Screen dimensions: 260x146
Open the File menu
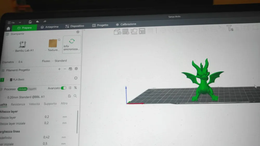(11, 23)
